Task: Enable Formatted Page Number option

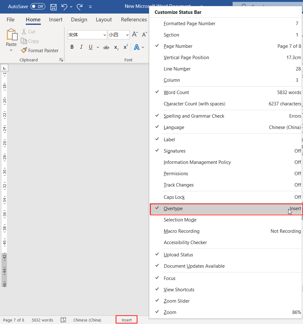Action: [226, 24]
